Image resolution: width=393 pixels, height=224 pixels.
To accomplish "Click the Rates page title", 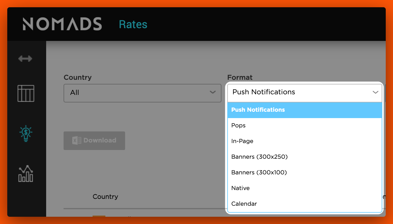I will [133, 24].
